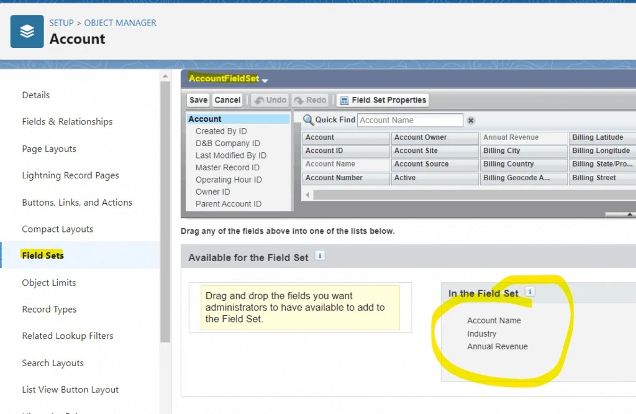Click the info icon beside In the Field Set
Viewport: 636px width, 414px height.
529,292
